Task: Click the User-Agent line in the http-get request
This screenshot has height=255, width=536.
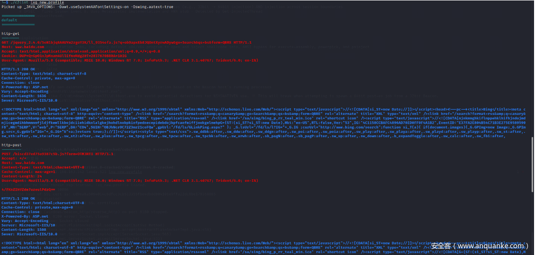Action: [130, 60]
